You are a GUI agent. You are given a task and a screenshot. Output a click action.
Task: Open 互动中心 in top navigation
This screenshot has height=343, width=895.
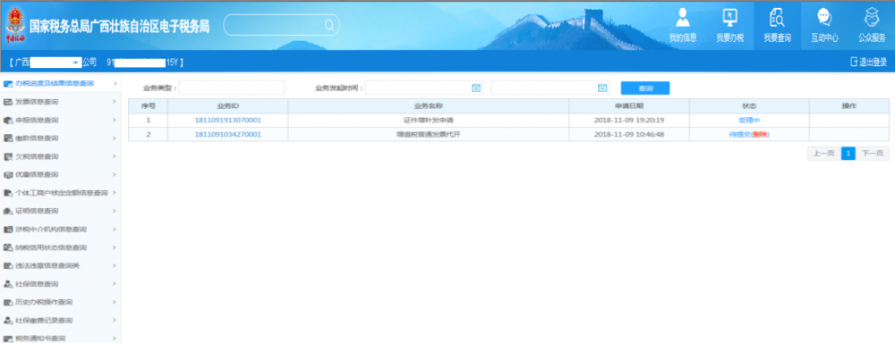[x=824, y=26]
